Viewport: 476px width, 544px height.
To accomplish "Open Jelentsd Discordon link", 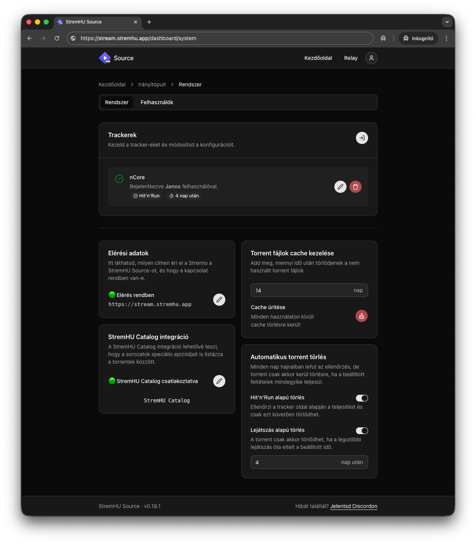I will tap(354, 506).
